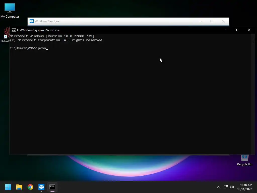Maximize the Windows Sandbox window
The width and height of the screenshot is (257, 193).
tap(212, 21)
